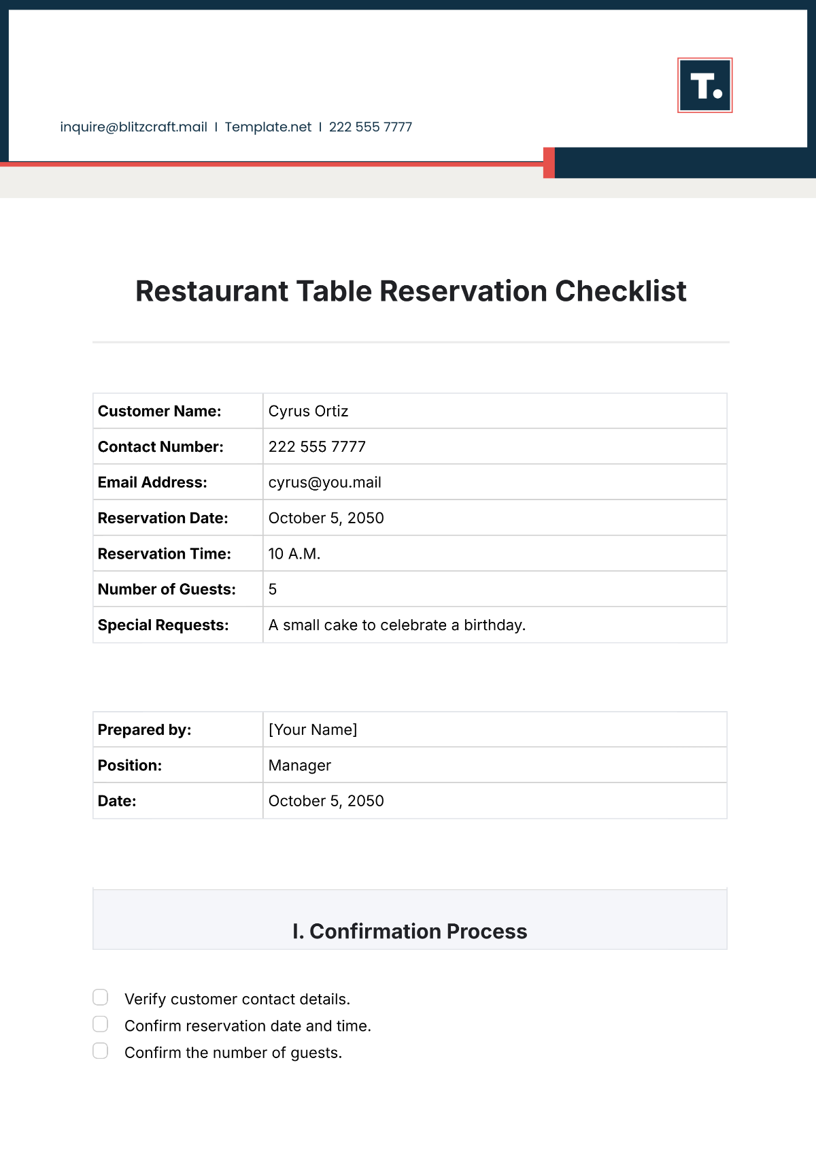Open the Template.net link in header
Viewport: 816px width, 1154px height.
[x=268, y=127]
